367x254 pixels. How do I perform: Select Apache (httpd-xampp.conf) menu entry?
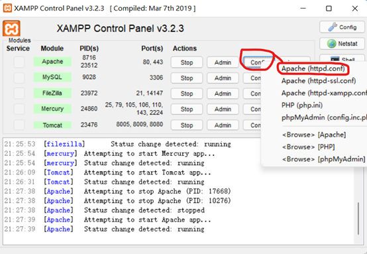click(324, 93)
